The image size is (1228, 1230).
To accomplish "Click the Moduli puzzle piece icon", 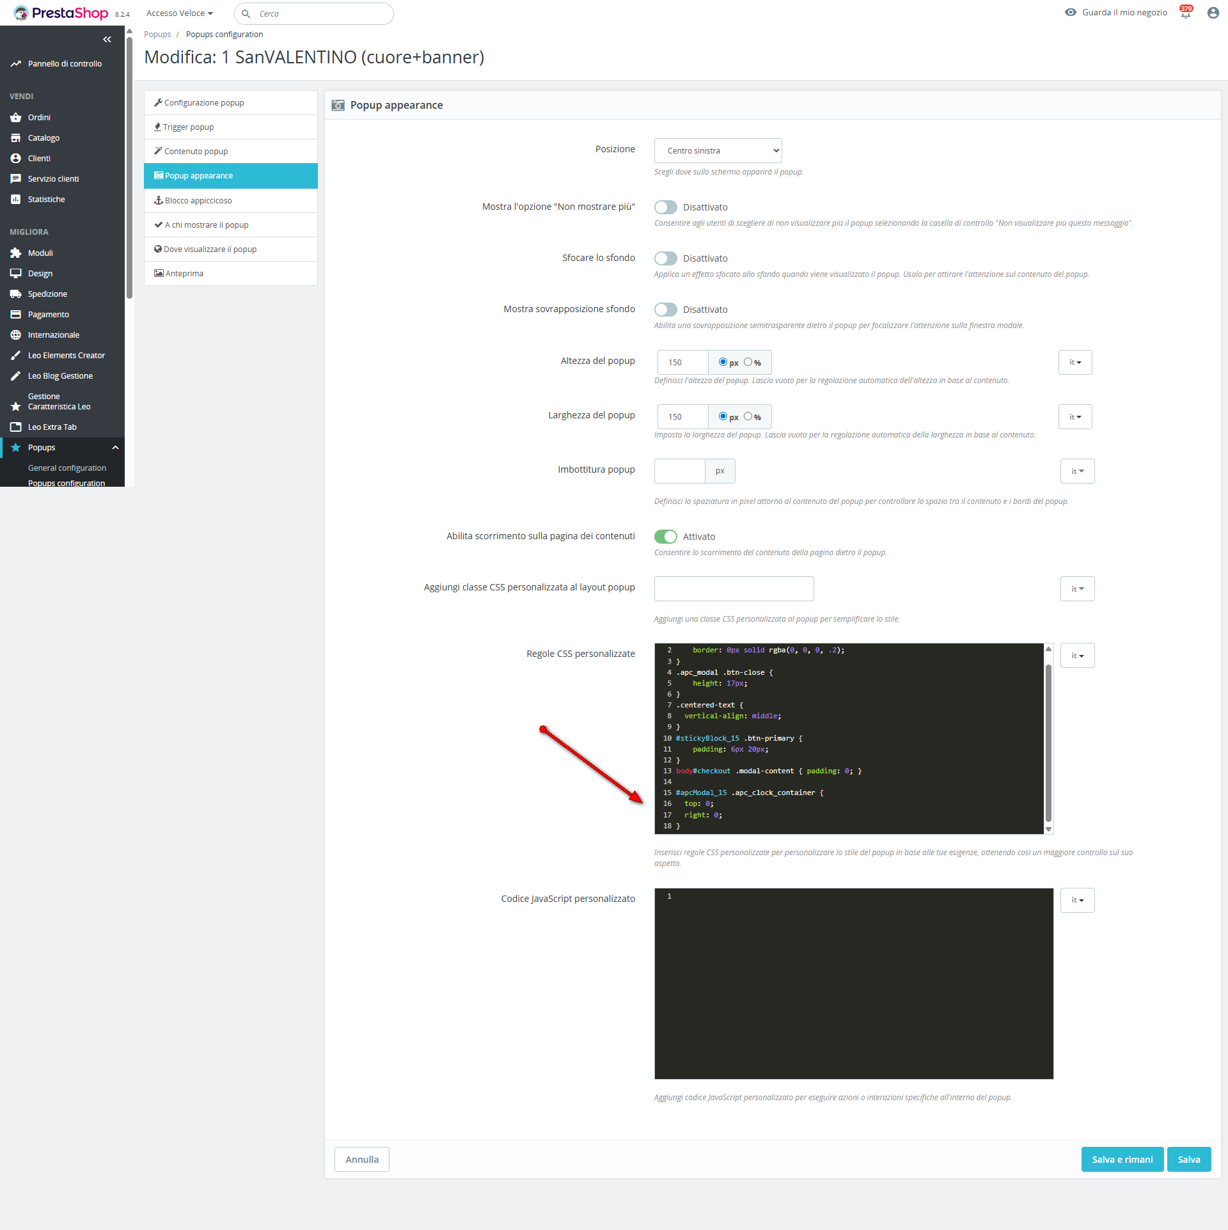I will 16,253.
